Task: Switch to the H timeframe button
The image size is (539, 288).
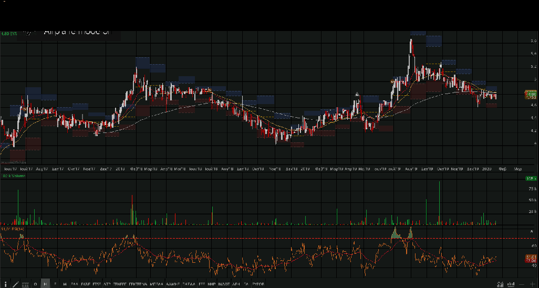Action: [x=45, y=284]
